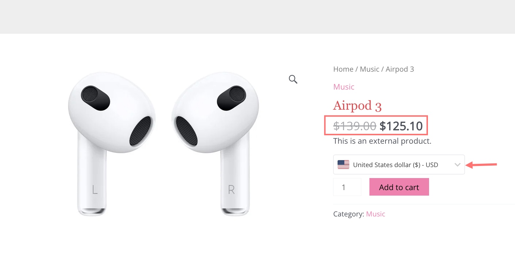
Task: Open Music link next to Category label
Action: tap(375, 214)
